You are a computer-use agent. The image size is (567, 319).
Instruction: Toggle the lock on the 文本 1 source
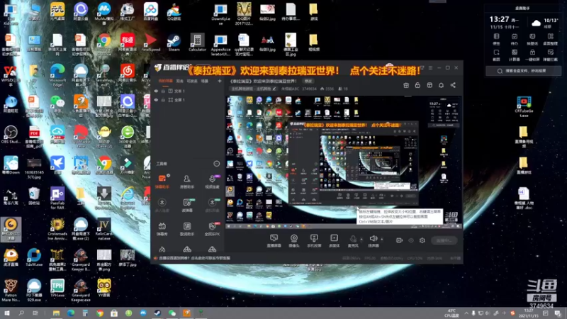163,91
